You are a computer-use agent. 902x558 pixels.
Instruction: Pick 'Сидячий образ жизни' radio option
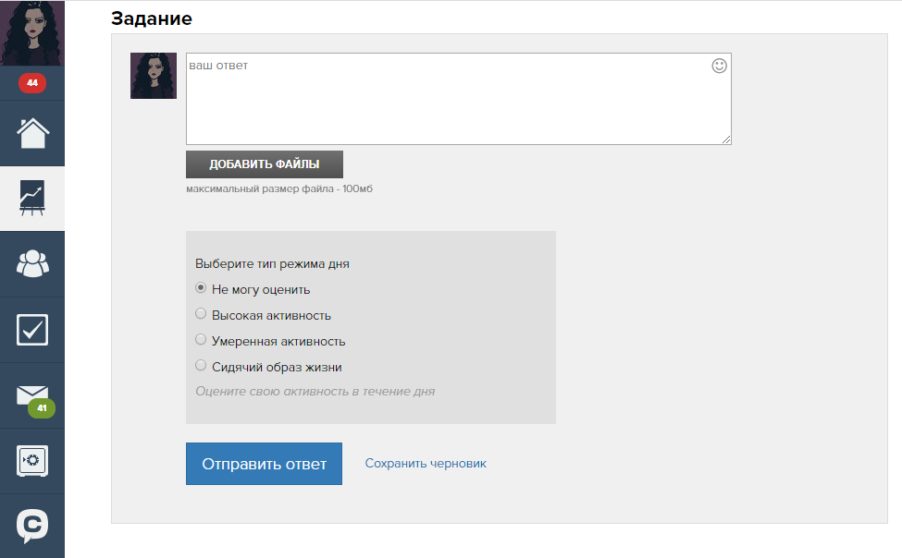pos(201,366)
